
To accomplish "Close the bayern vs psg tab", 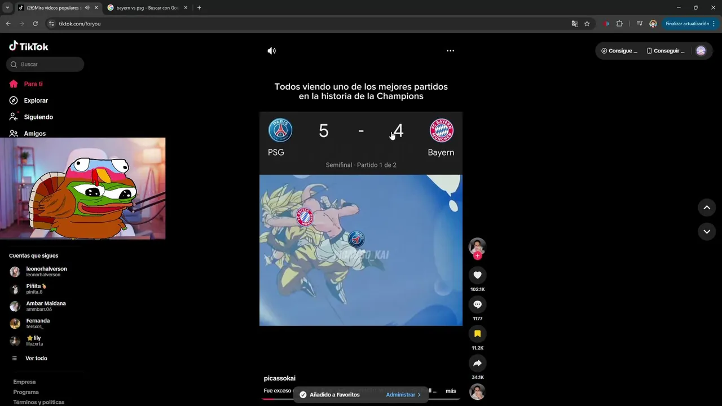I will 184,8.
